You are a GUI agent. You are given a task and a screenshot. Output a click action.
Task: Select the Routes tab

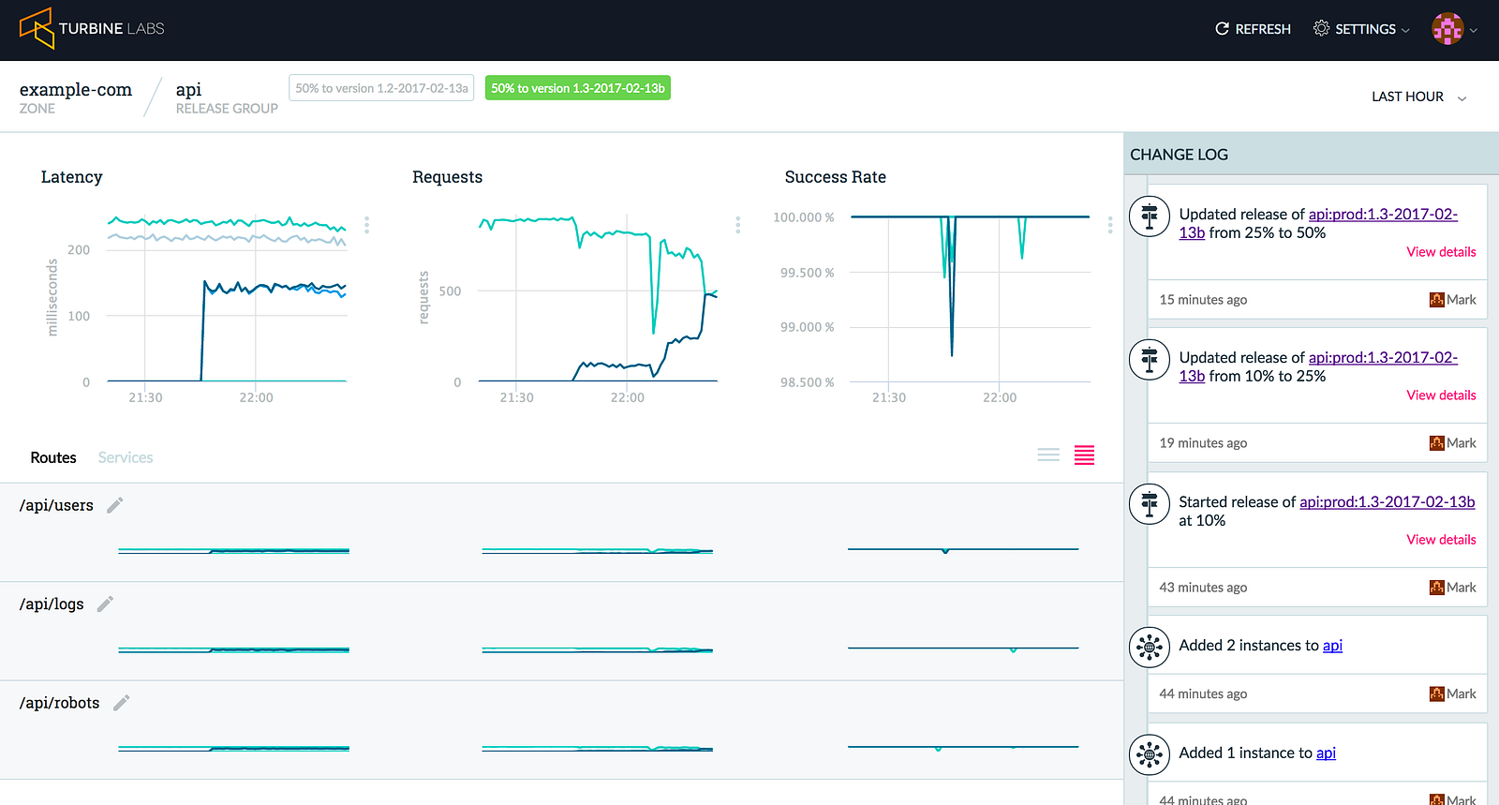pos(53,457)
